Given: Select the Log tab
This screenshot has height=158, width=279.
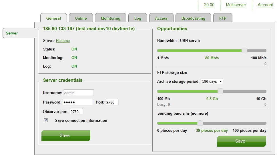Looking at the screenshot, I should (138, 18).
